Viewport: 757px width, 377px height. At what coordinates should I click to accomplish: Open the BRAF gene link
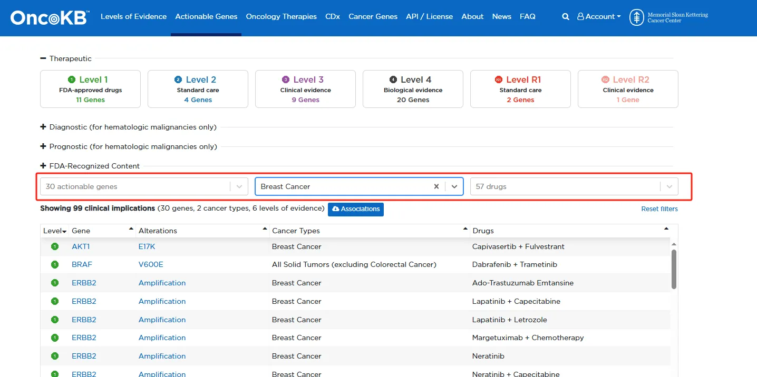[x=82, y=264]
